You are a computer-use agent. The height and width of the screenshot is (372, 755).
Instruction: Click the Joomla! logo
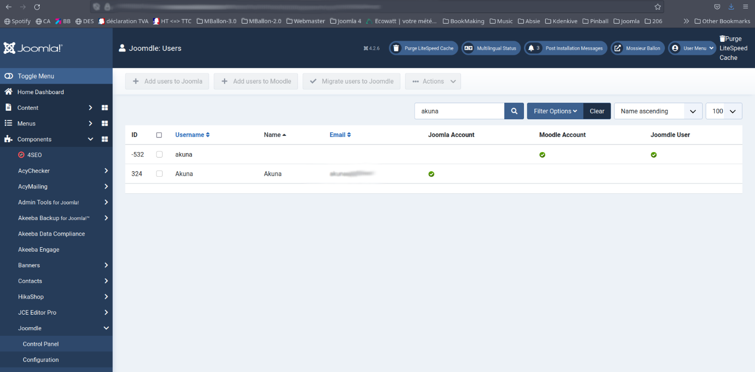pyautogui.click(x=33, y=48)
